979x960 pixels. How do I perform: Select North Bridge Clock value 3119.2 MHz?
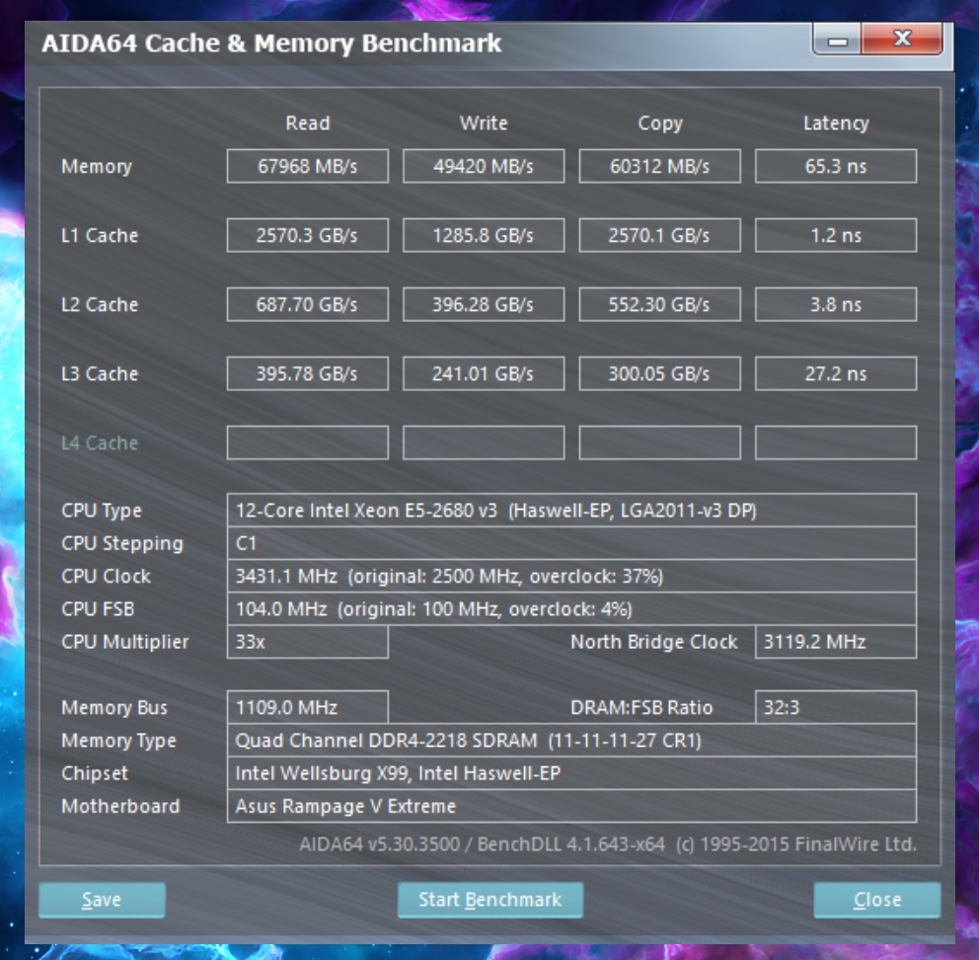click(x=835, y=642)
